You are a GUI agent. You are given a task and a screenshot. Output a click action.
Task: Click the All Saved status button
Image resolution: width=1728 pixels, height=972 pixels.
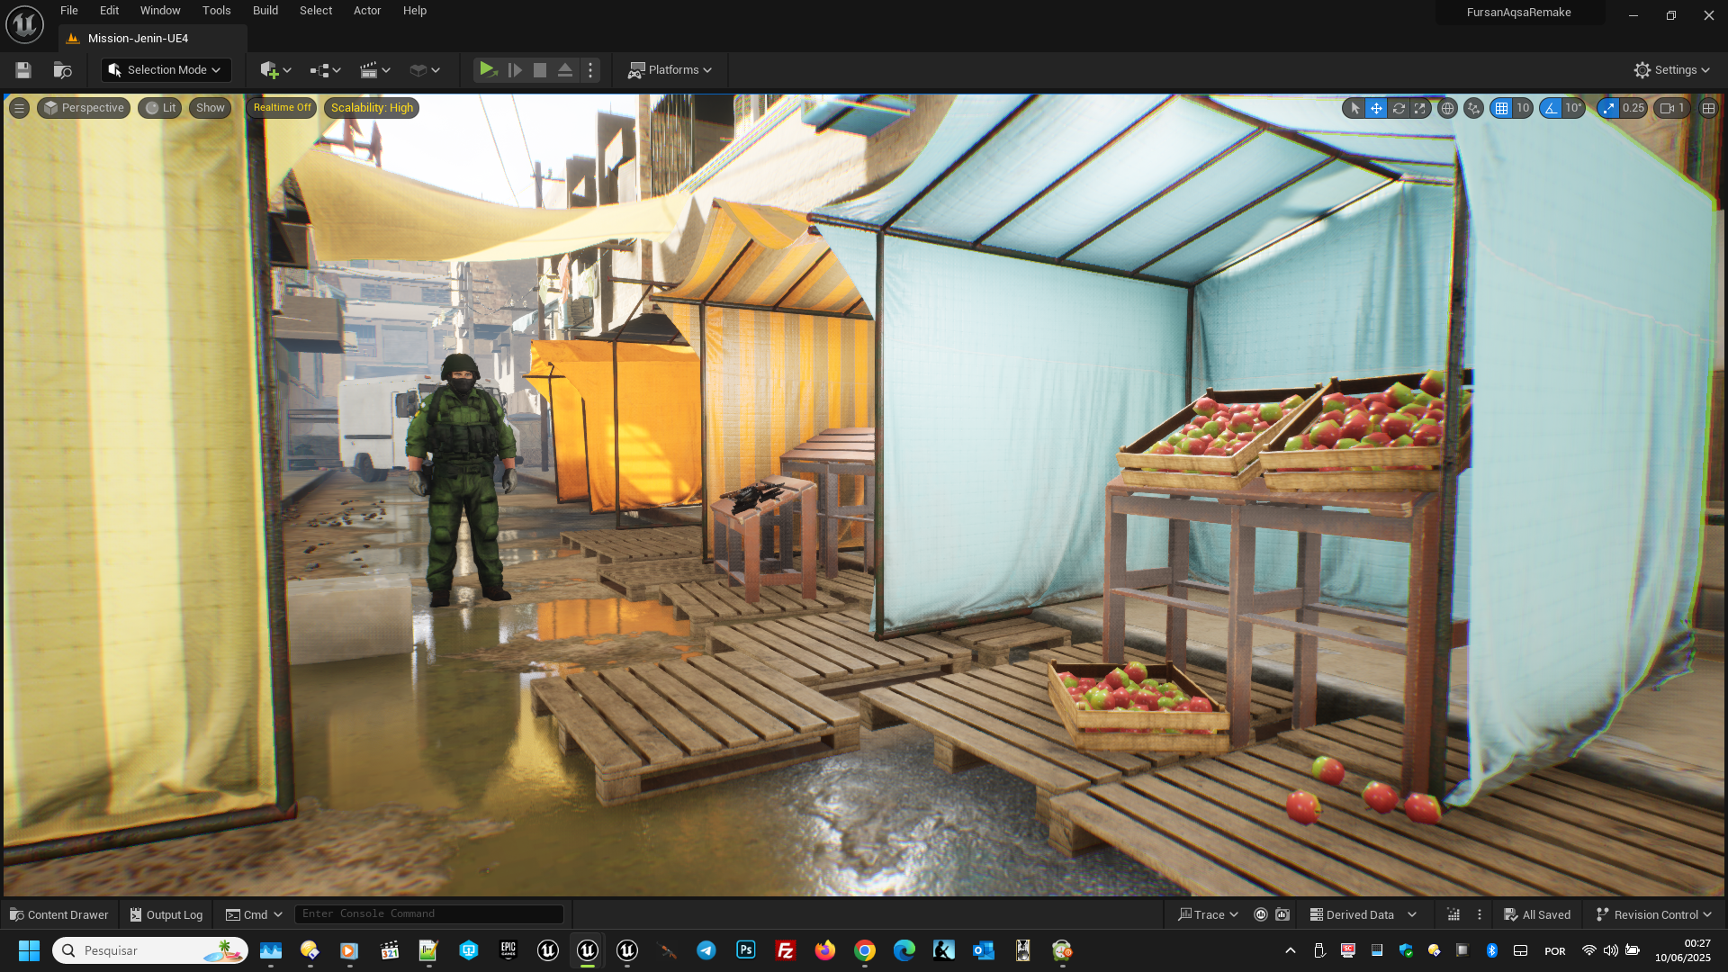[x=1537, y=914]
